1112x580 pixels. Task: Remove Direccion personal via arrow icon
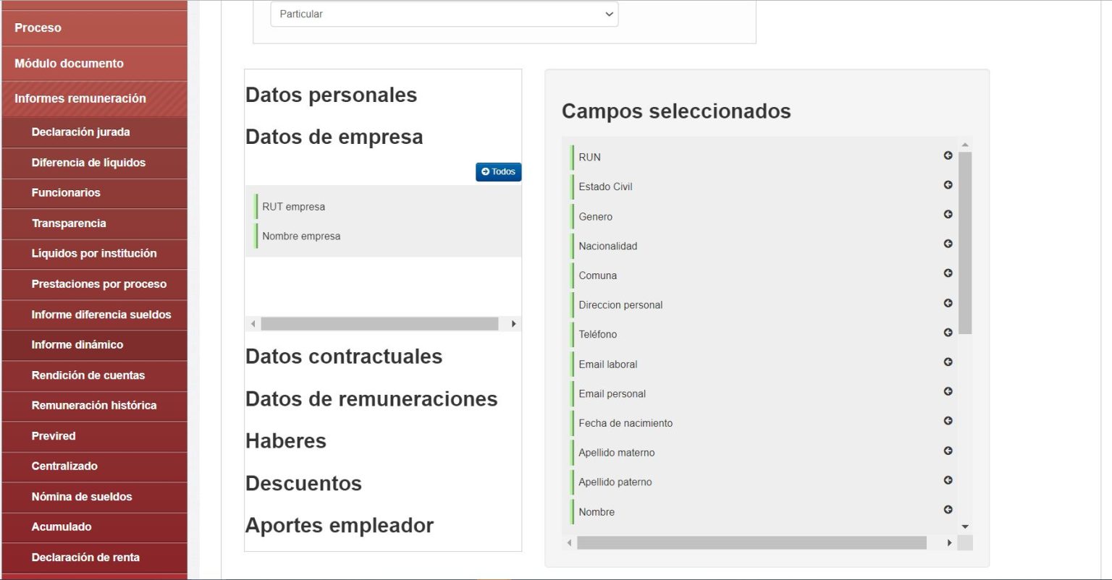(x=948, y=303)
